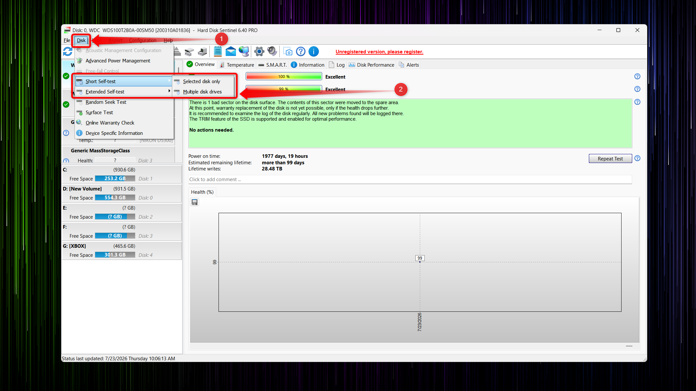
Task: Click the disk with tower case toolbar icon
Action: (203, 51)
